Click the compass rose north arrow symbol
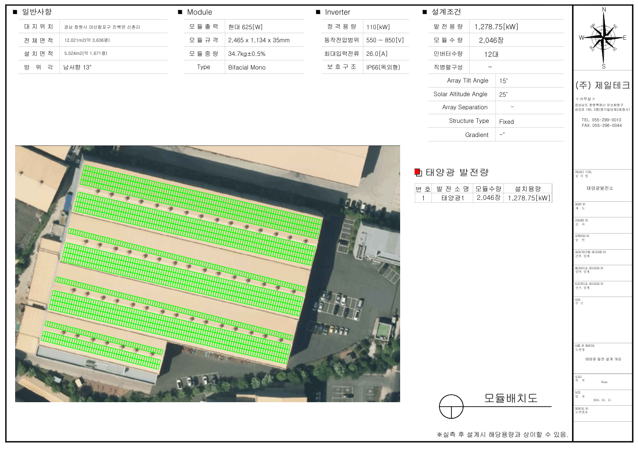Image resolution: width=638 pixels, height=449 pixels. [603, 36]
